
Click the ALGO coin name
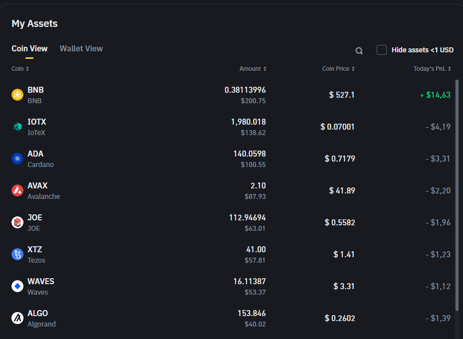pos(37,313)
